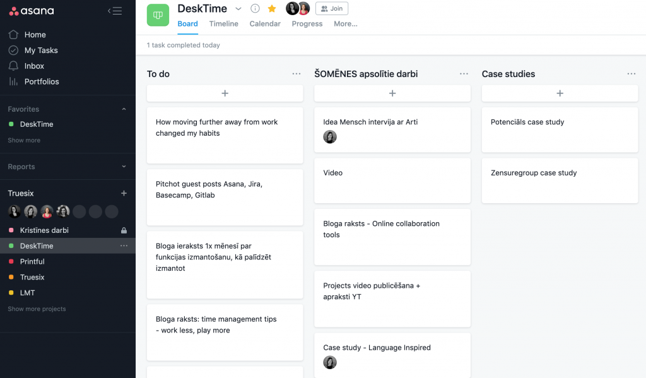The height and width of the screenshot is (378, 646).
Task: Open project info via circled i icon
Action: [255, 8]
